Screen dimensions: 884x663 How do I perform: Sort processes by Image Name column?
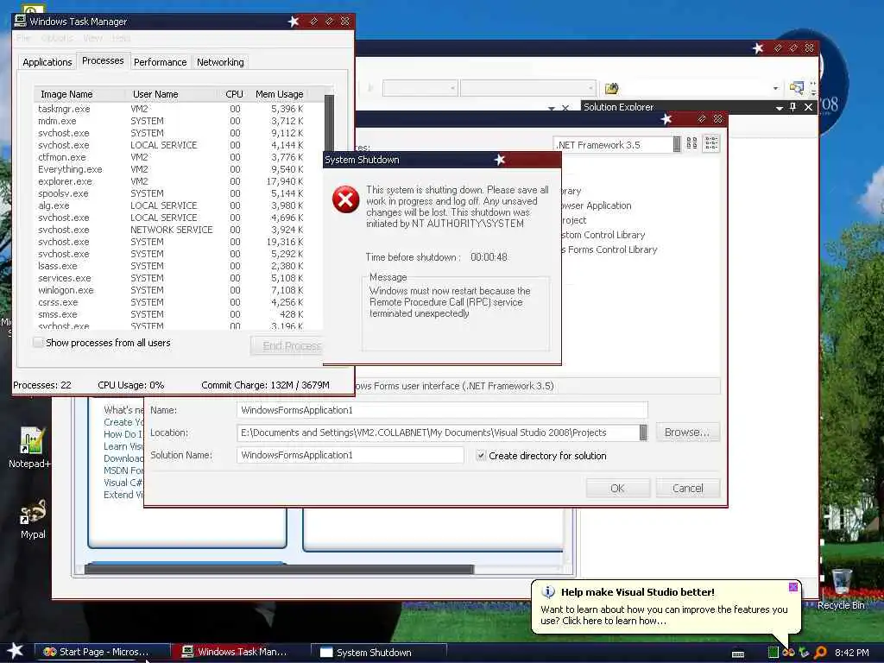[80, 94]
